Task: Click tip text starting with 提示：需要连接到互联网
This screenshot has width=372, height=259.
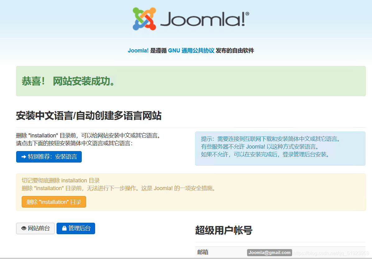Action: (271, 139)
